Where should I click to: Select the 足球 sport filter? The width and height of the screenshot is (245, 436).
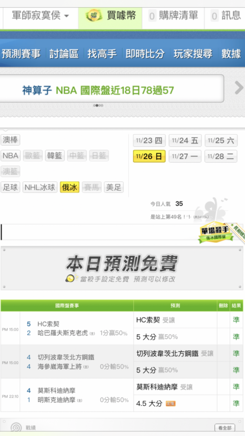tap(10, 187)
